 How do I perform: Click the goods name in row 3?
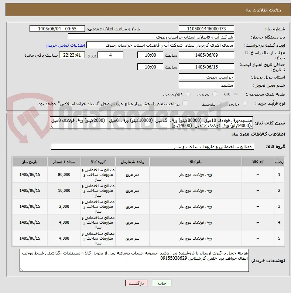[196, 206]
